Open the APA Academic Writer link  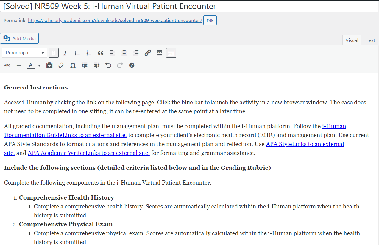pyautogui.click(x=88, y=153)
